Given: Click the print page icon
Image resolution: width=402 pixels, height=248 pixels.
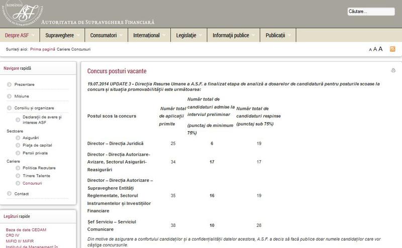Looking at the screenshot, I should [393, 71].
